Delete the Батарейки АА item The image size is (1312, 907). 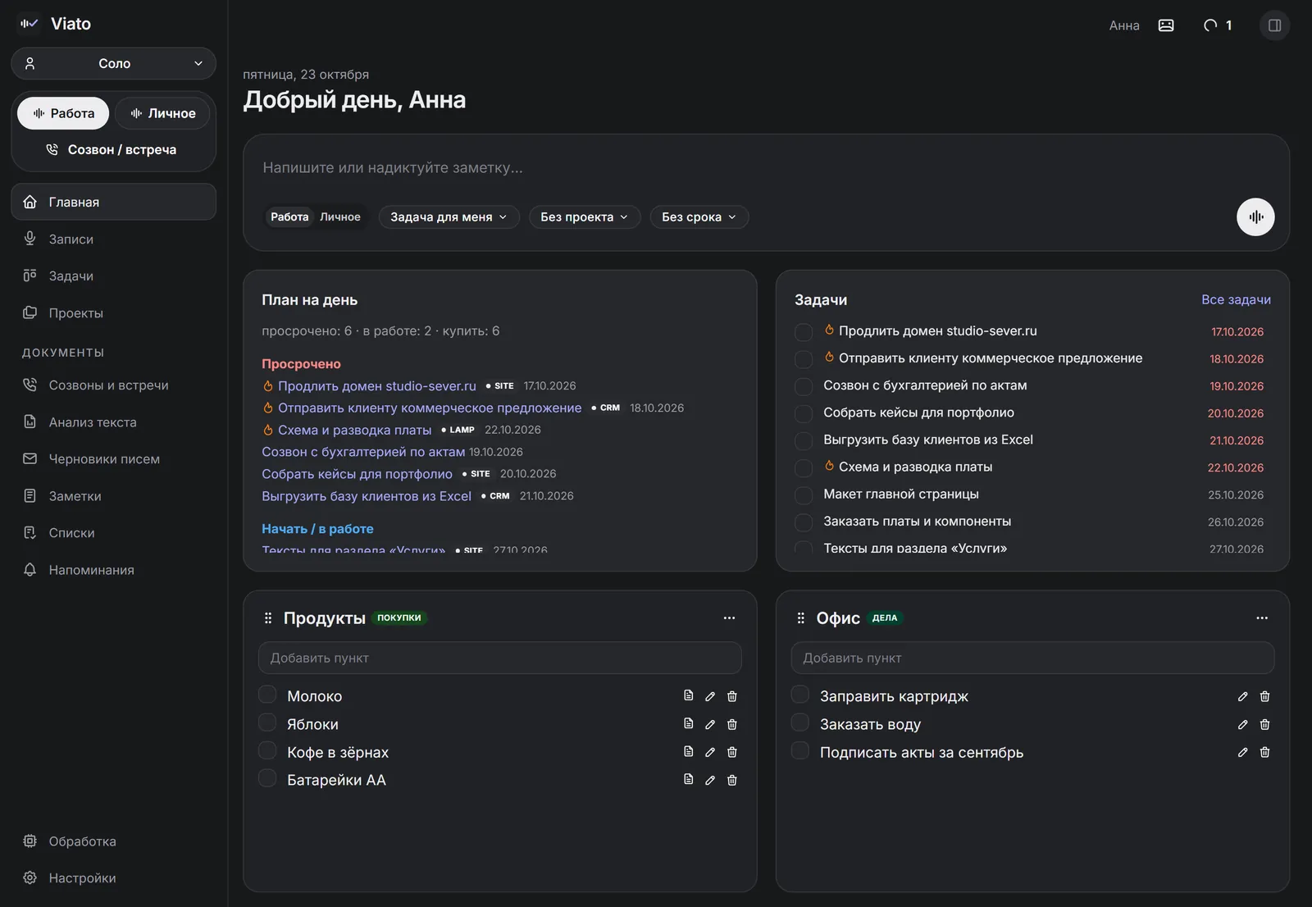[732, 780]
